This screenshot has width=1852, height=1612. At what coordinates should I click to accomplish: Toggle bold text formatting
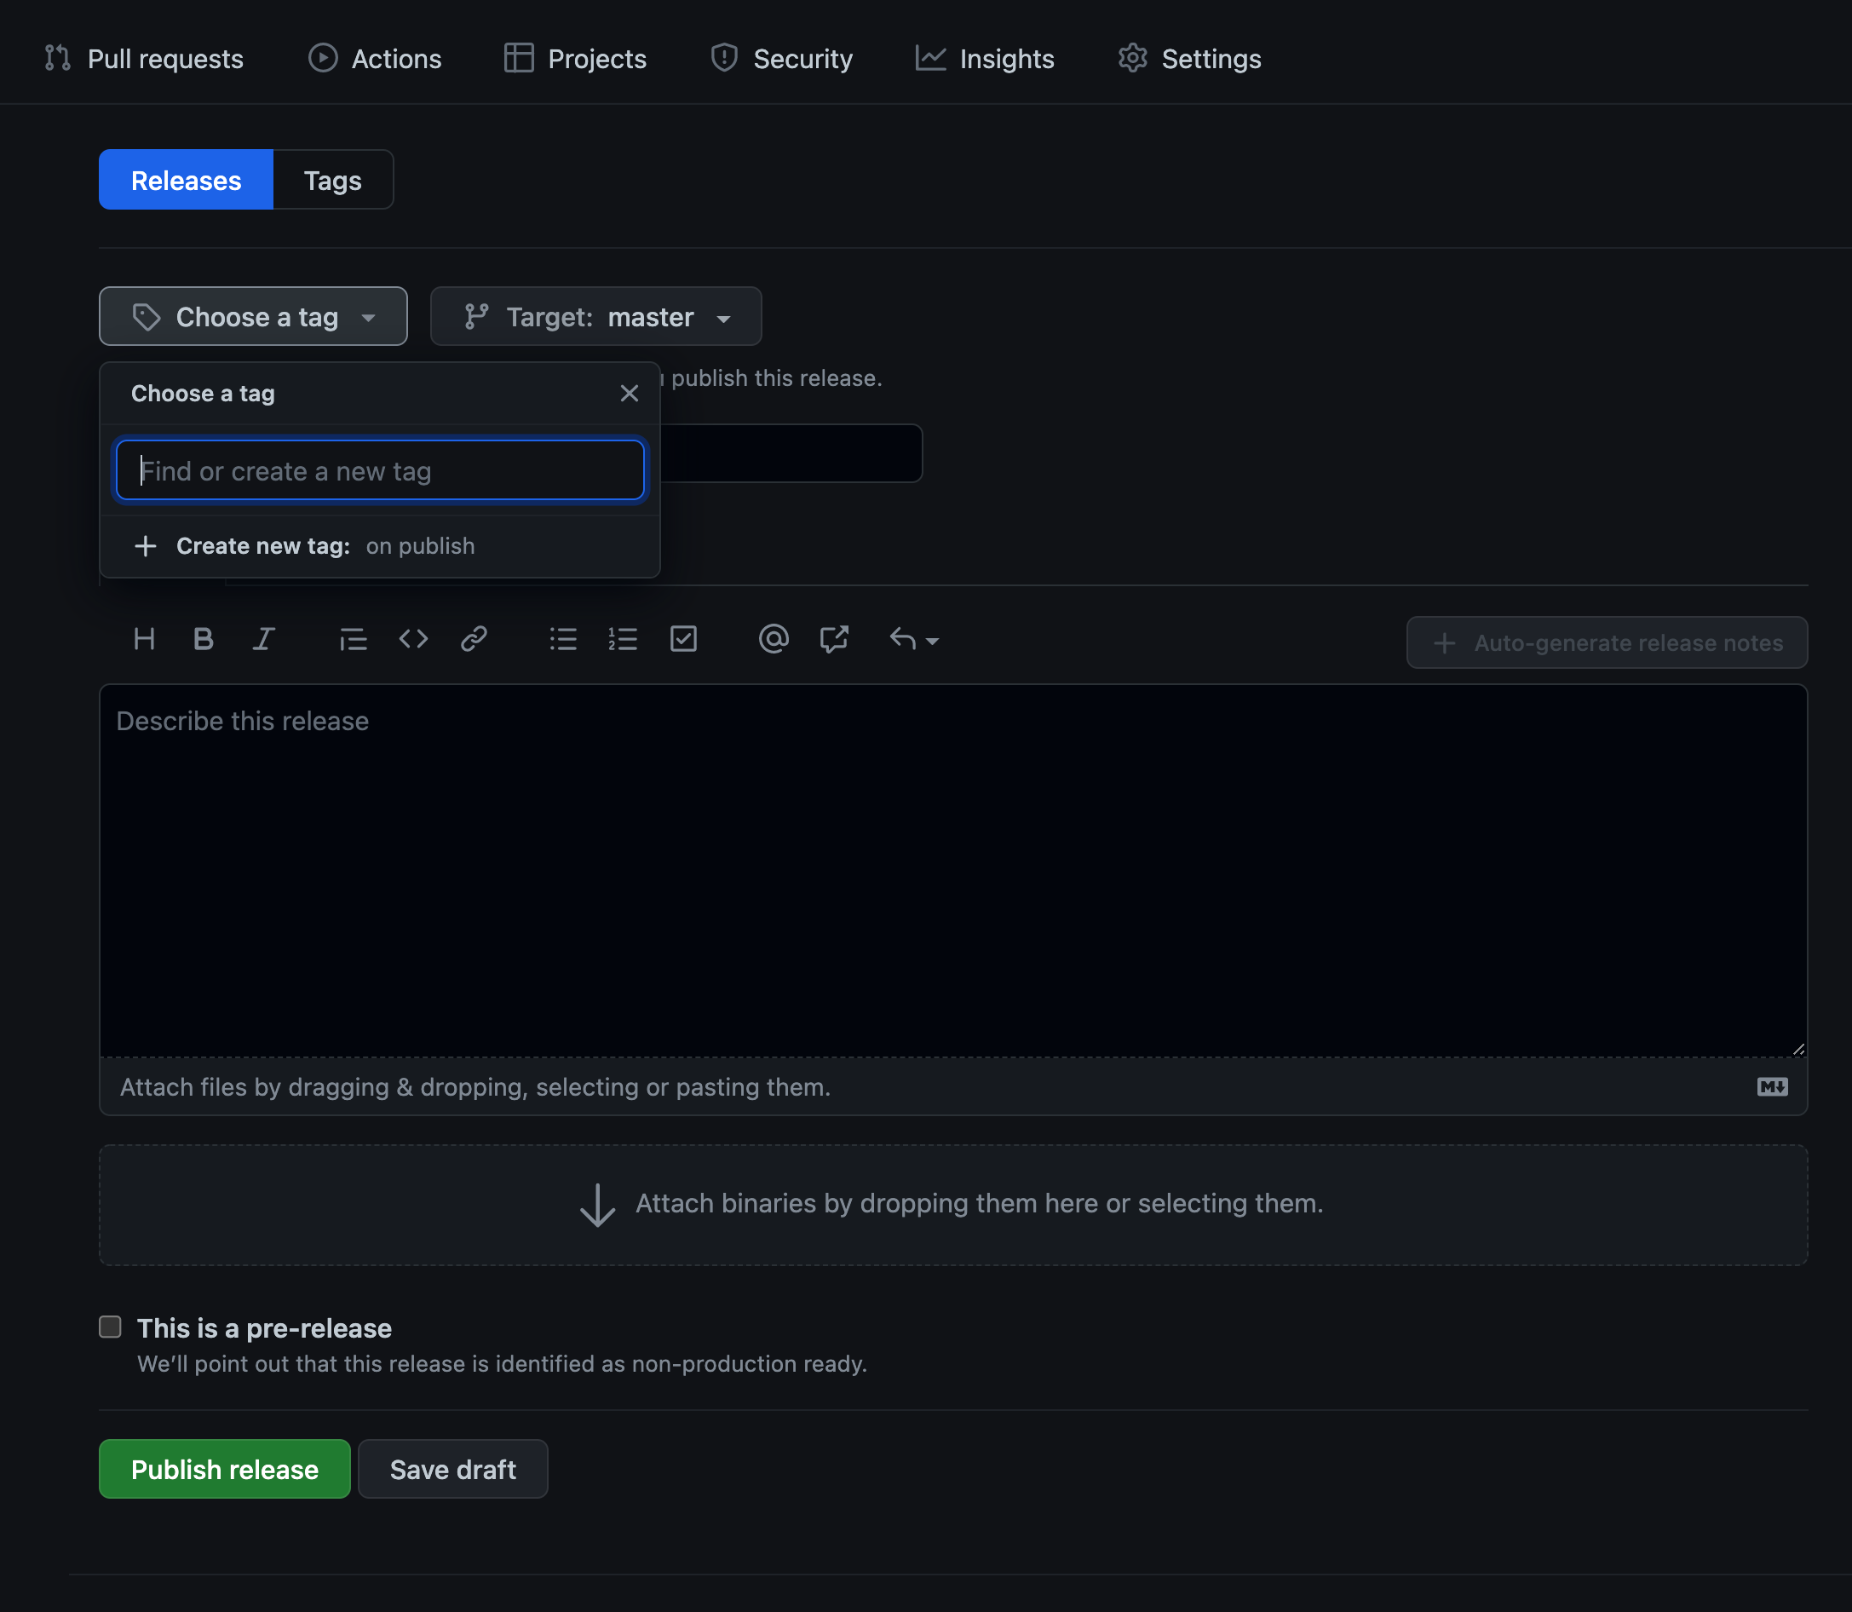click(x=204, y=640)
